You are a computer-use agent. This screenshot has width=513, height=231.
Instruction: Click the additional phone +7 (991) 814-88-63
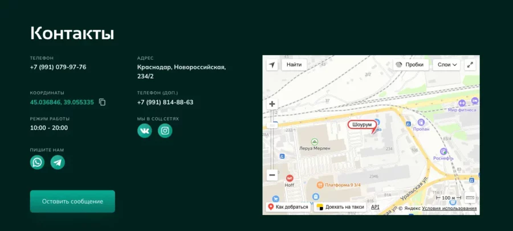(x=165, y=102)
